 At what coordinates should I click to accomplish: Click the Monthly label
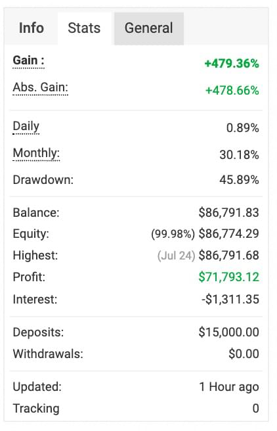36,153
